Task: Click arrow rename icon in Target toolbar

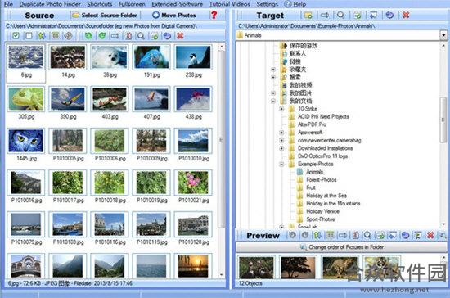Action: (325, 15)
